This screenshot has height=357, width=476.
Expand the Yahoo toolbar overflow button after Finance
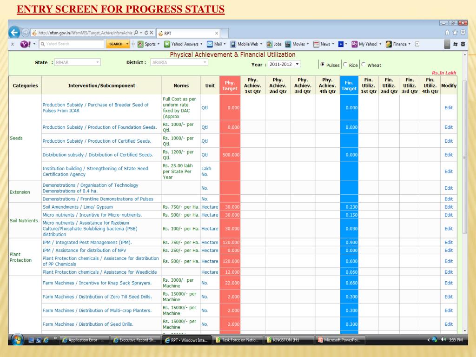pos(417,44)
